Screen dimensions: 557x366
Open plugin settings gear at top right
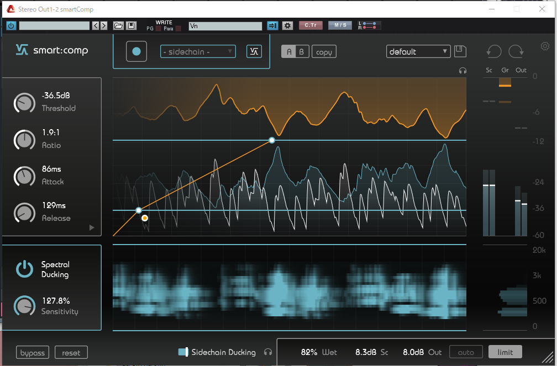pos(545,46)
